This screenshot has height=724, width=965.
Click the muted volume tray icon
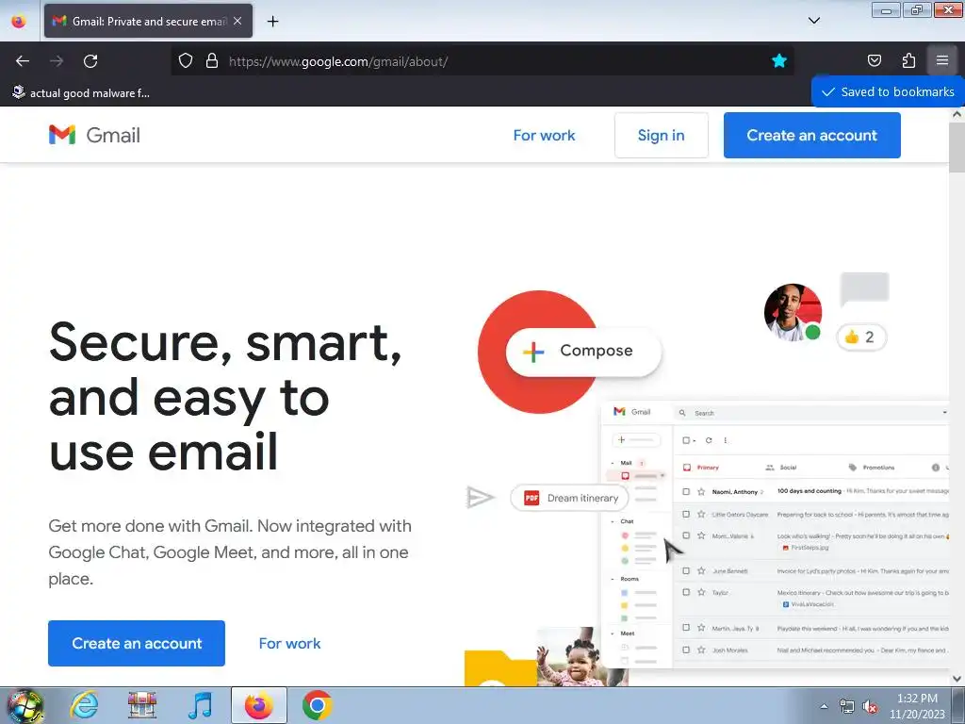870,707
